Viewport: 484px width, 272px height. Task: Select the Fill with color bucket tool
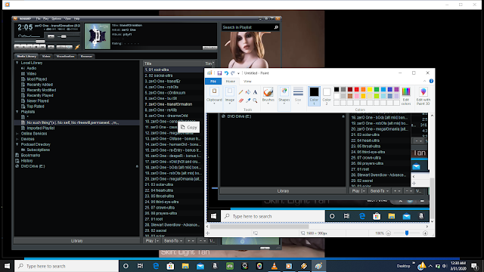tap(248, 92)
